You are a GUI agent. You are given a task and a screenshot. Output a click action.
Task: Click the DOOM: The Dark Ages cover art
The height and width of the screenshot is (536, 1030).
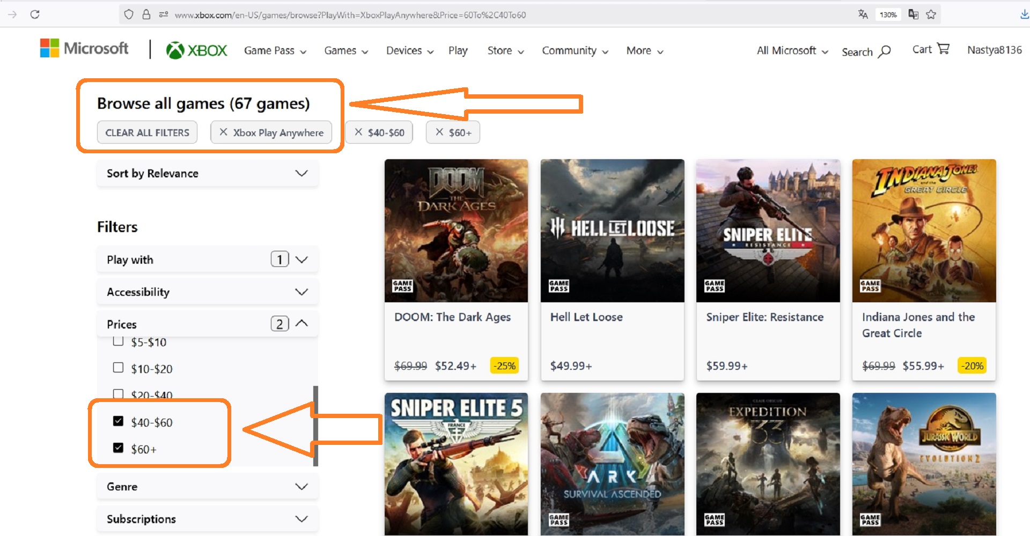tap(456, 230)
